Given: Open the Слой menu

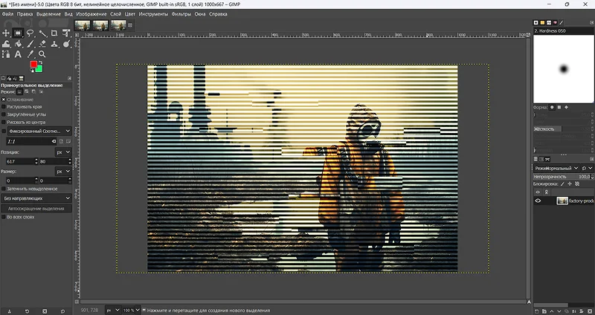Looking at the screenshot, I should 116,14.
